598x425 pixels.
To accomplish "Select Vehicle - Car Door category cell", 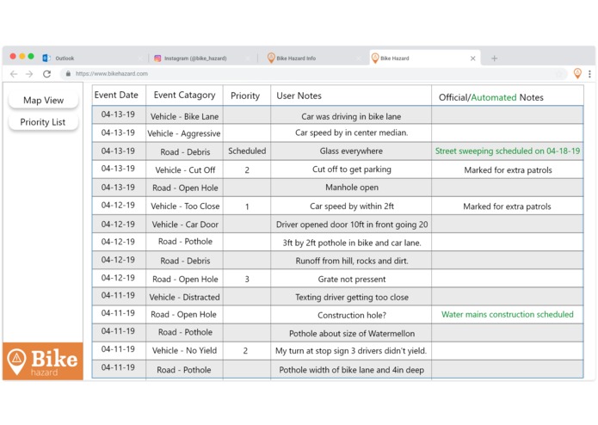I will 185,225.
